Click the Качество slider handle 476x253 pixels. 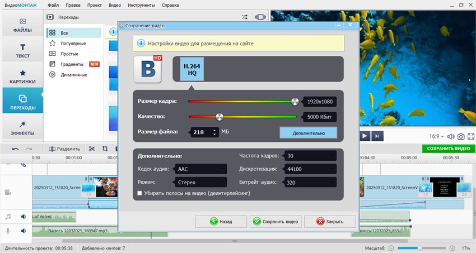pos(220,117)
